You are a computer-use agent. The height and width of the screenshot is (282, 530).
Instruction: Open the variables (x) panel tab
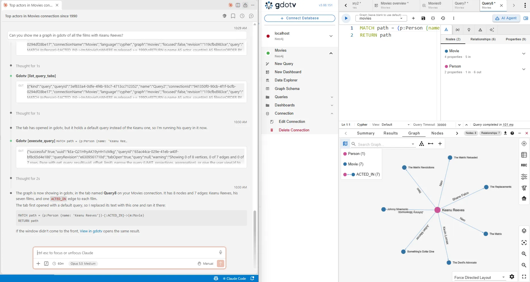point(458,30)
